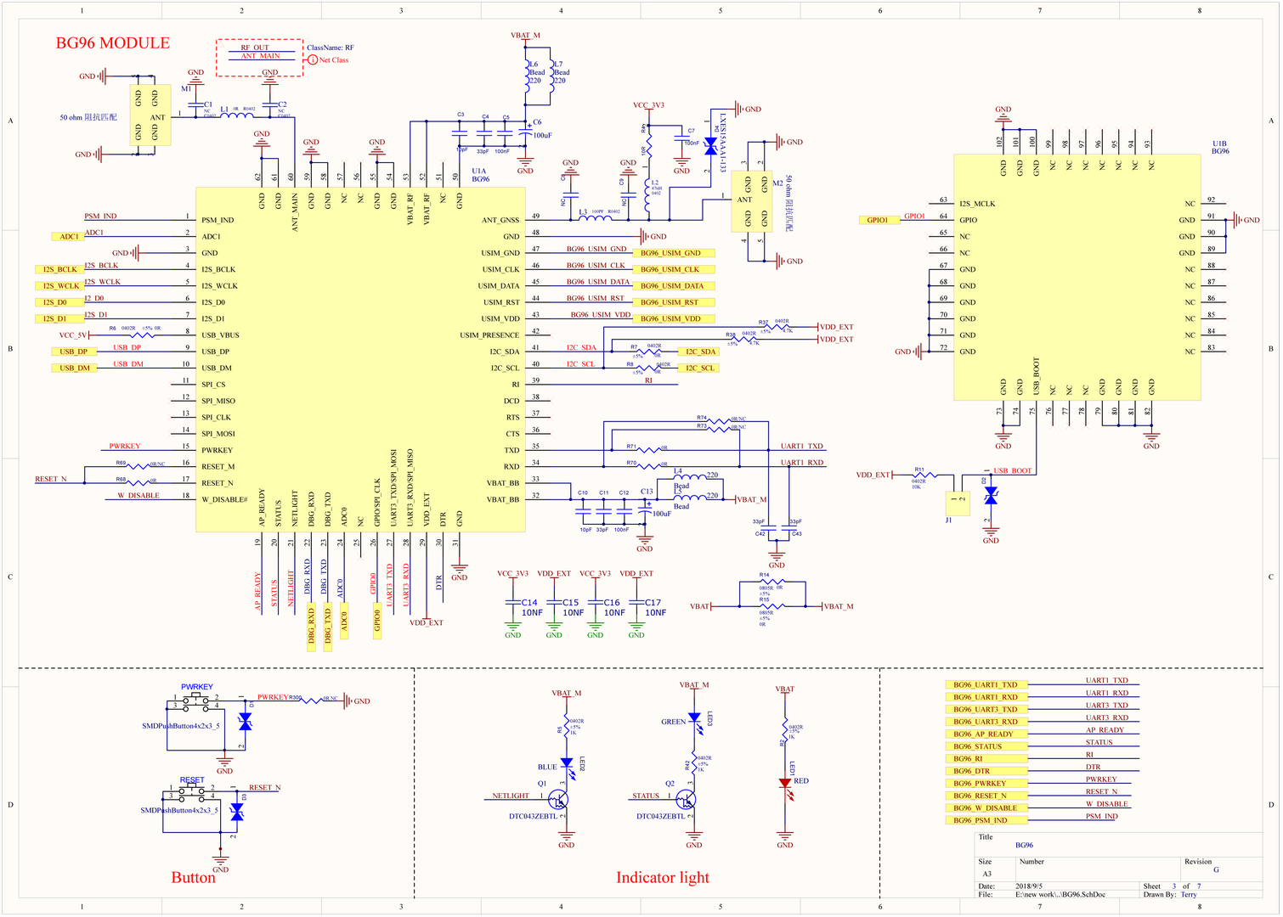Select the BG96_UART1_TXD port
This screenshot has width=1283, height=917.
click(986, 684)
